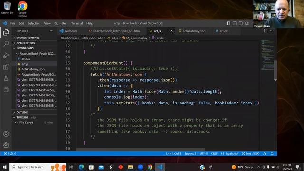Click the taskbar search box
The image size is (304, 171).
(x=38, y=167)
